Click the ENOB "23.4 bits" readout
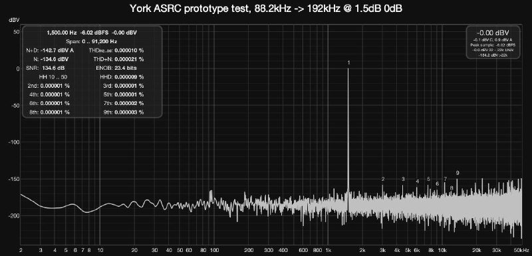The image size is (532, 256). tap(125, 68)
